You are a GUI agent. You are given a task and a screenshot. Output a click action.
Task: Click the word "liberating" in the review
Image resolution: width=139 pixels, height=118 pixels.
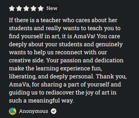[22, 77]
